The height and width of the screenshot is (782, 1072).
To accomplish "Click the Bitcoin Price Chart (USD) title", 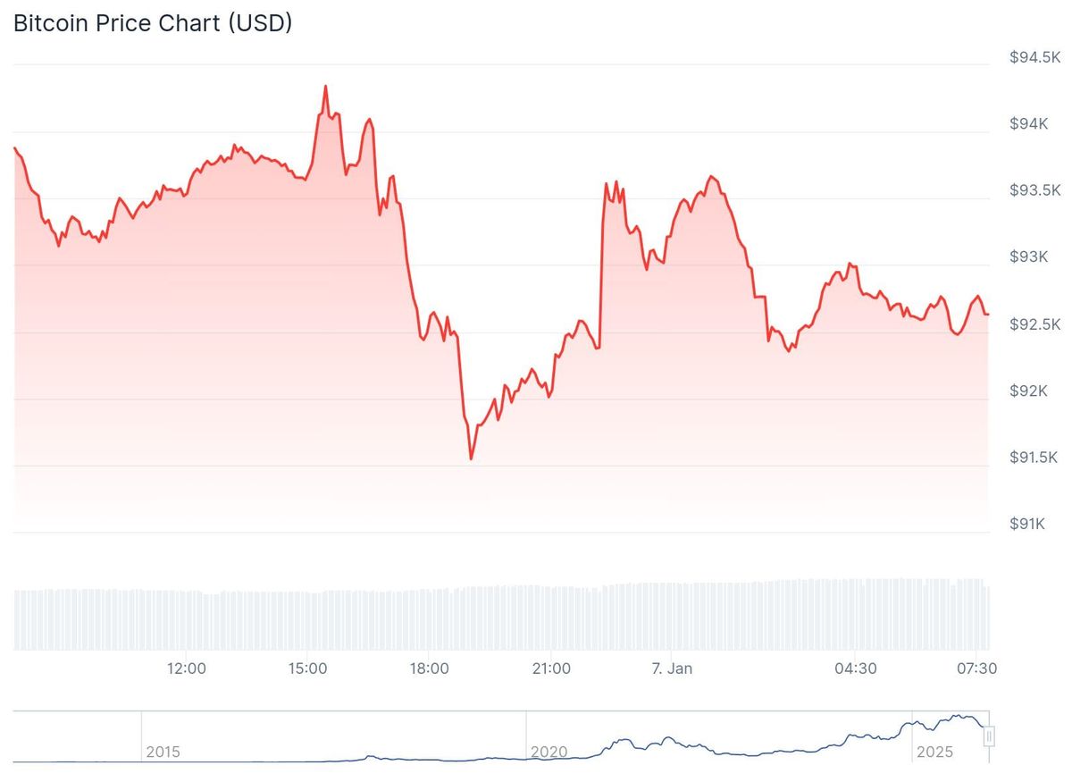I will 153,24.
